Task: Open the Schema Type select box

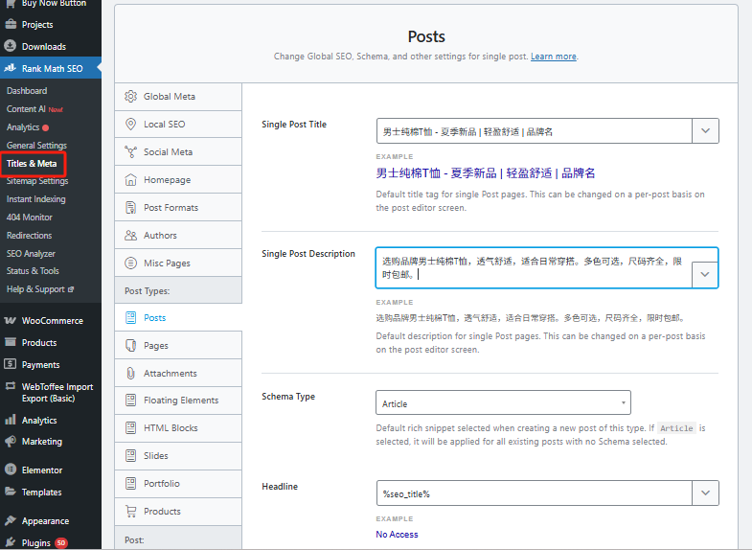Action: tap(503, 403)
